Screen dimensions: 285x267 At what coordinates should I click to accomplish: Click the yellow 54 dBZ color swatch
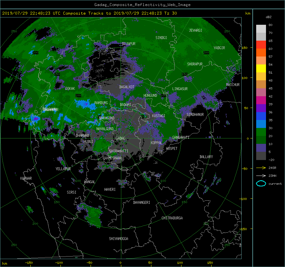(x=261, y=68)
